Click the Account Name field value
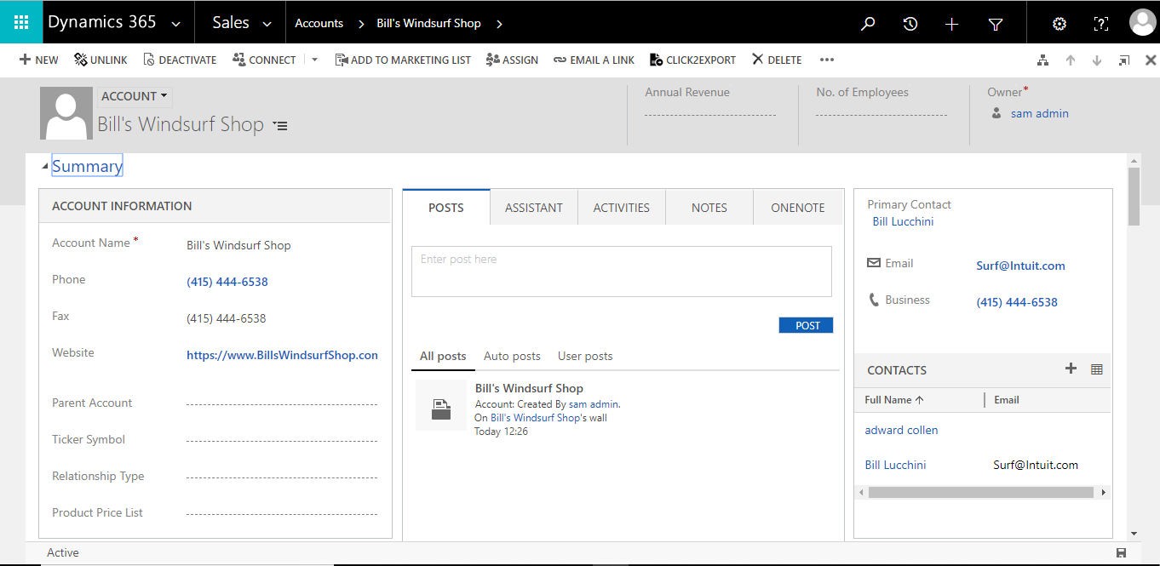The height and width of the screenshot is (566, 1160). tap(238, 245)
